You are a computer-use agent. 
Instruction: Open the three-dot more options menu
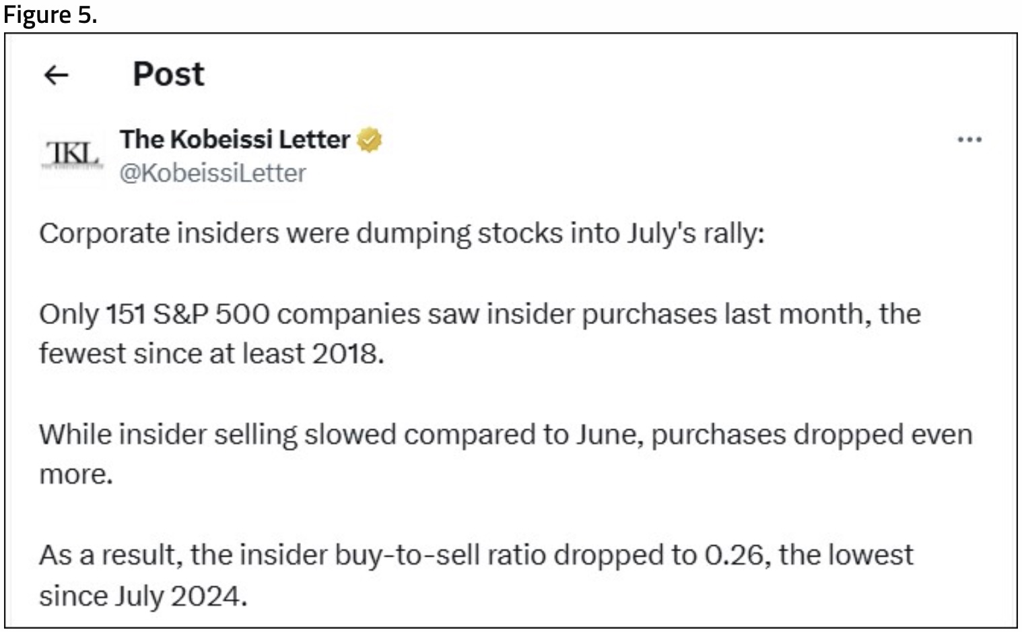click(x=969, y=139)
